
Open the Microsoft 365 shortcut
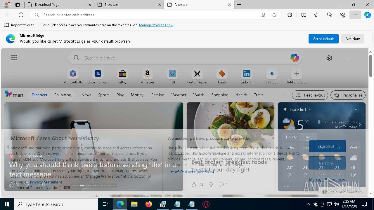click(x=73, y=76)
